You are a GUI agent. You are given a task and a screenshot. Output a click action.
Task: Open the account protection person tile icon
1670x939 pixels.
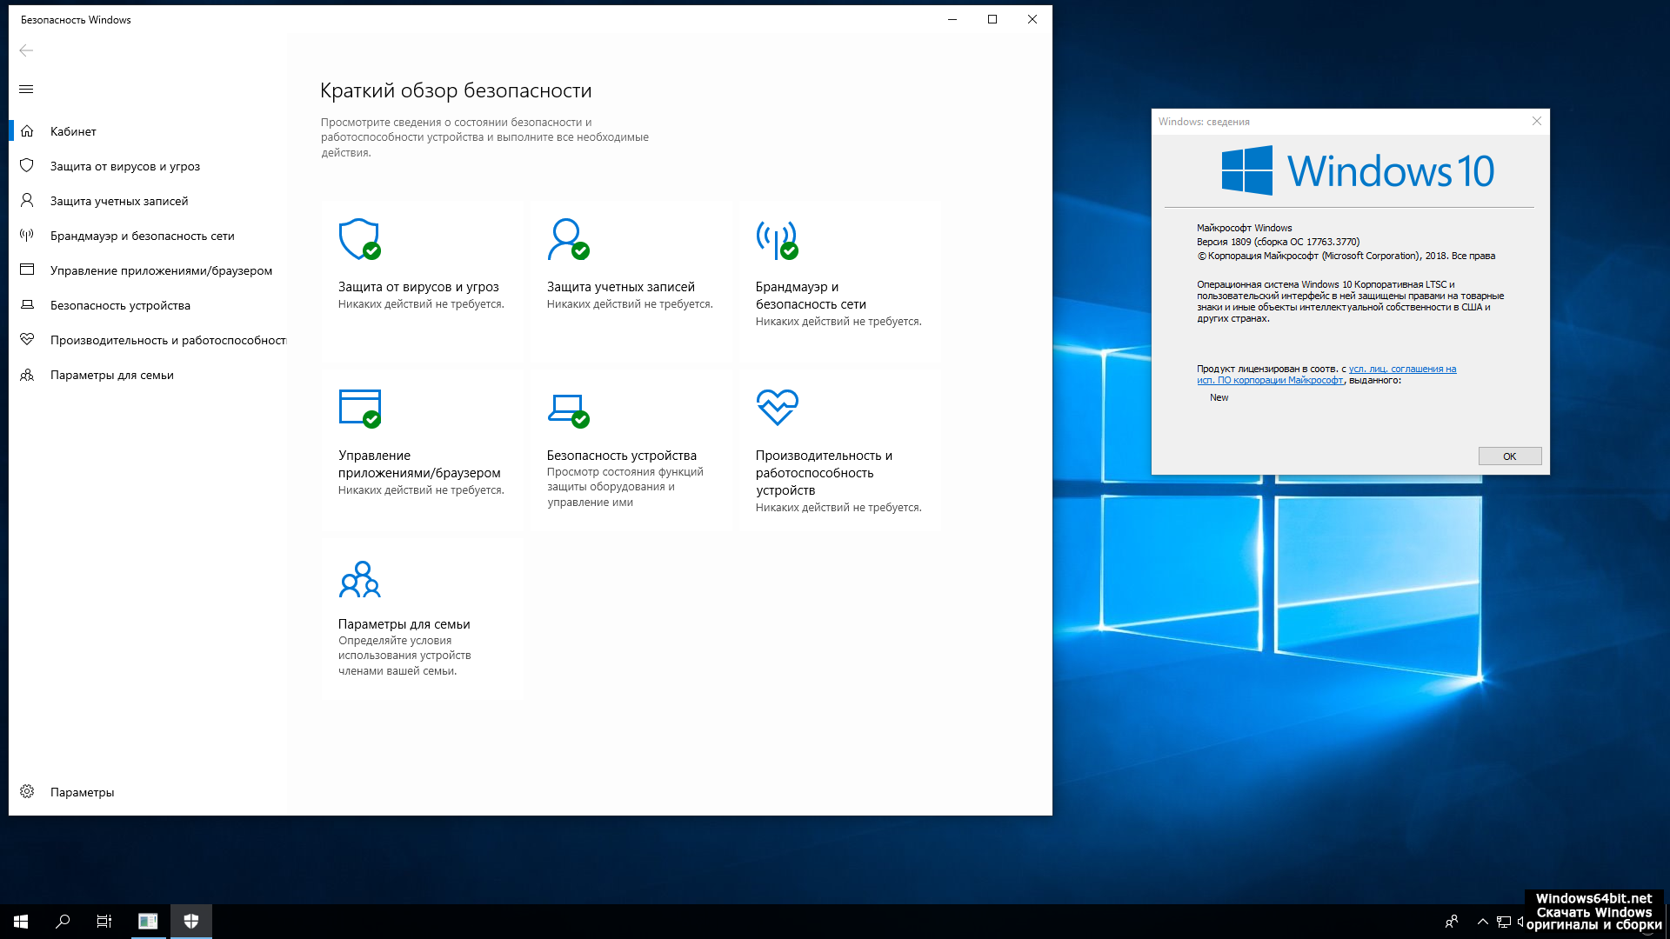(567, 239)
